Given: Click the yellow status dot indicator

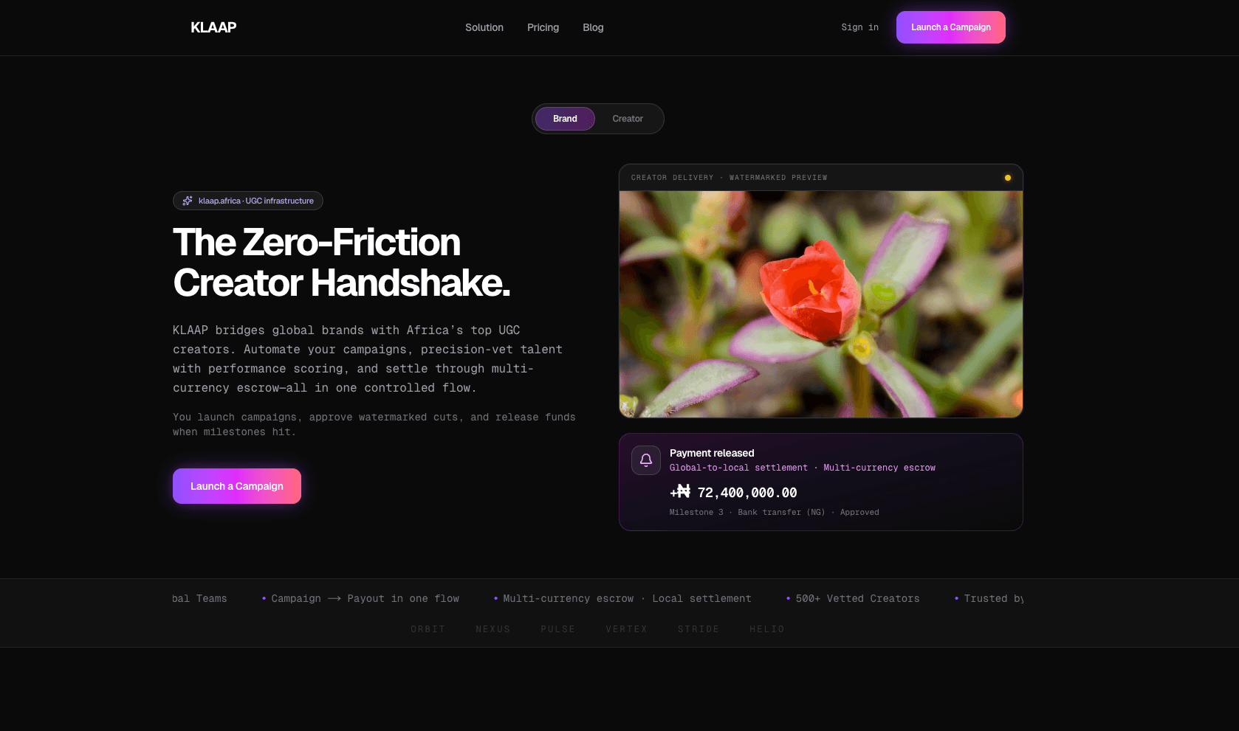Looking at the screenshot, I should click(1007, 178).
